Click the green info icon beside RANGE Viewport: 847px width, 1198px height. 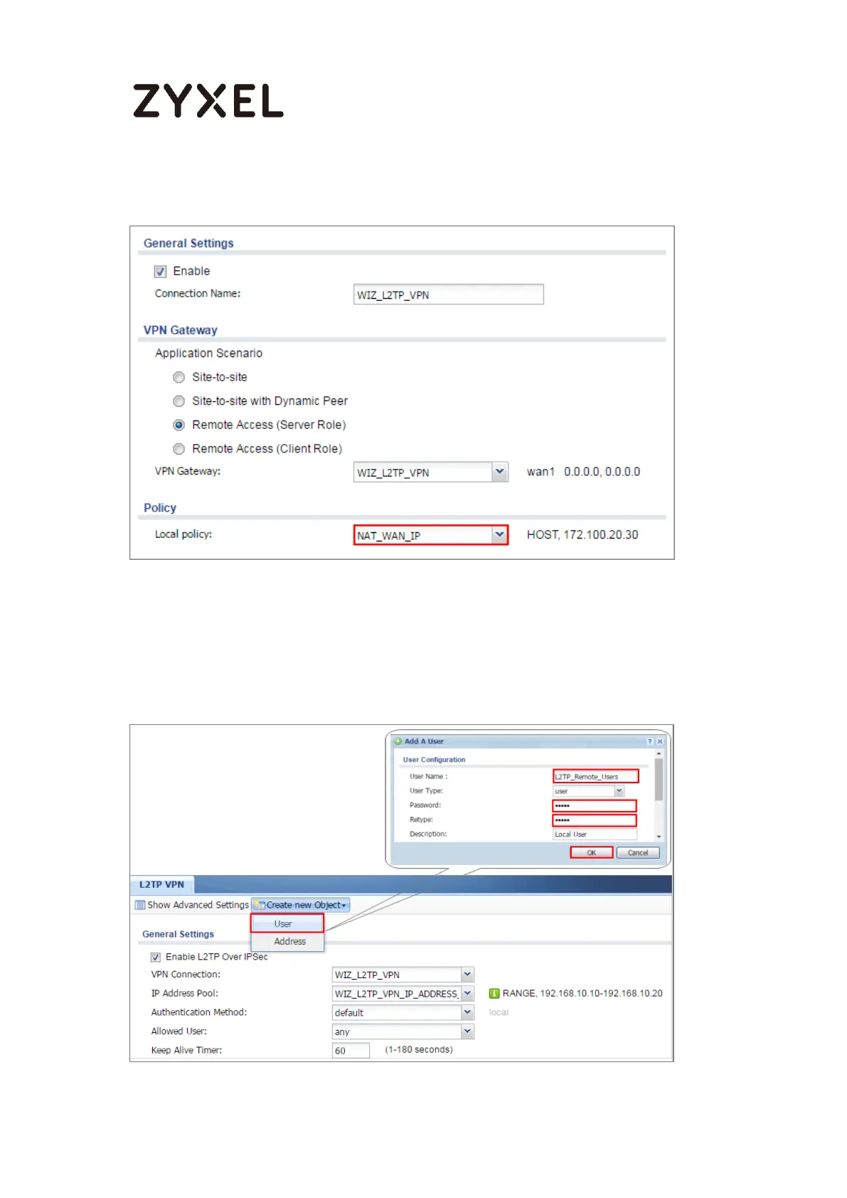coord(494,994)
